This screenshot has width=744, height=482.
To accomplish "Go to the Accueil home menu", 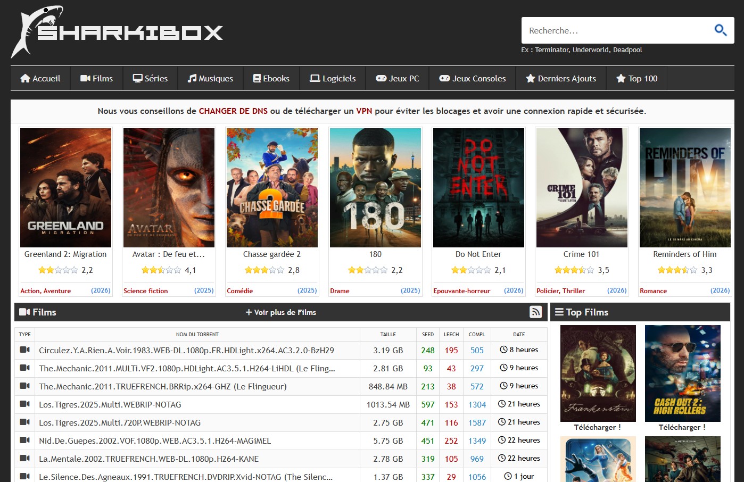I will [x=40, y=78].
